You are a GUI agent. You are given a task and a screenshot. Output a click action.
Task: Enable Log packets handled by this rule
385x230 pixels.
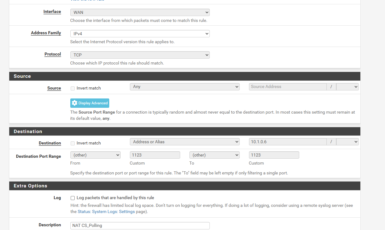coord(72,198)
